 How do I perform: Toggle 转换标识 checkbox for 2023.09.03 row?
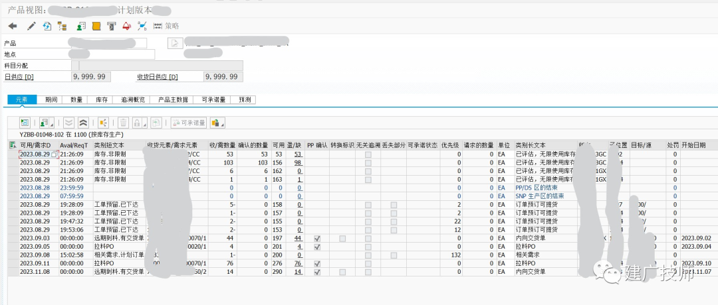pos(342,238)
